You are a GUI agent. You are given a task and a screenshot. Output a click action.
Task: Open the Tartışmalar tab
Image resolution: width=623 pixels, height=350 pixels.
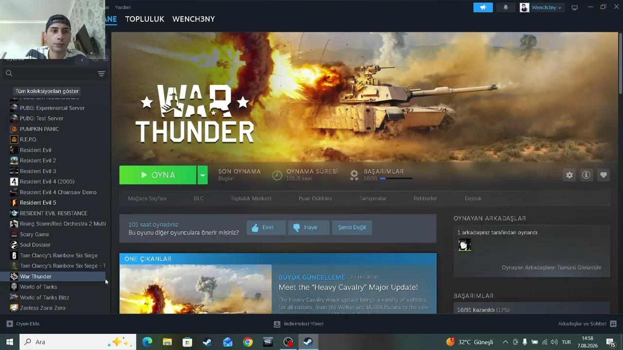pyautogui.click(x=373, y=198)
